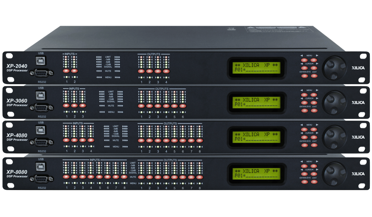Viewport: 372px width, 217px height.
Task: Push the Exit button on the XP-8080
Action: pyautogui.click(x=314, y=182)
